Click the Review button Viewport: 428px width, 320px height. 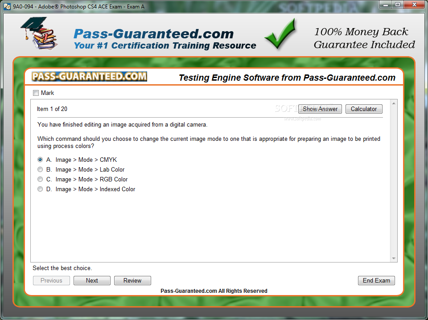132,280
